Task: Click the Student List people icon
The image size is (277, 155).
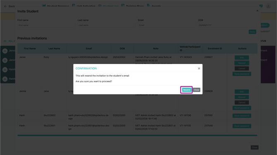Action: (100, 5)
